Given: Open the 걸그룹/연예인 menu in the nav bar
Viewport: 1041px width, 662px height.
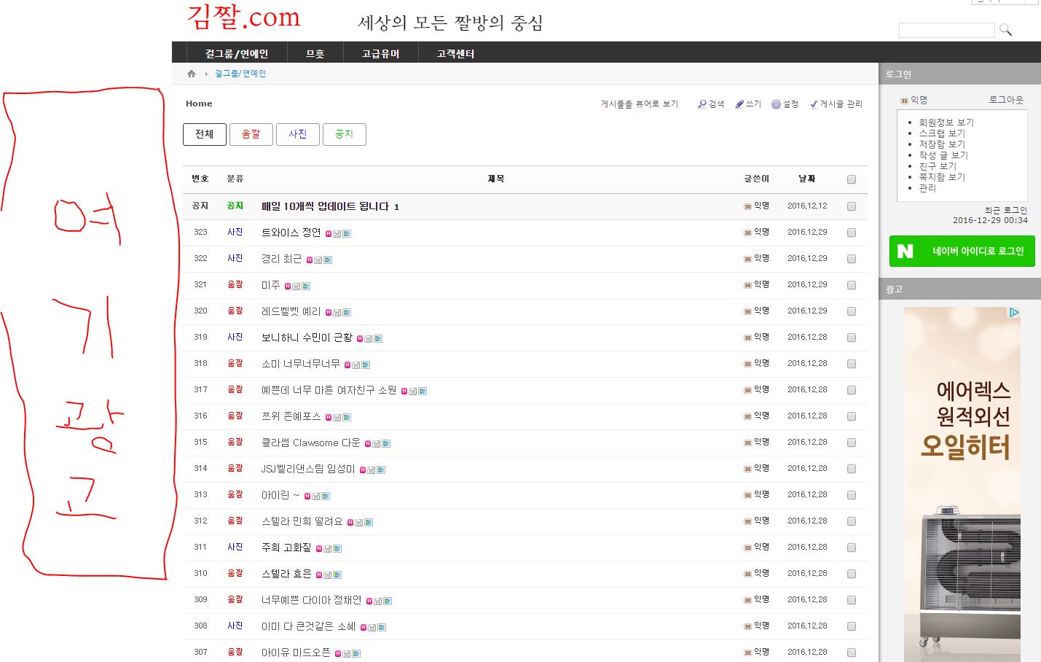Looking at the screenshot, I should point(237,53).
